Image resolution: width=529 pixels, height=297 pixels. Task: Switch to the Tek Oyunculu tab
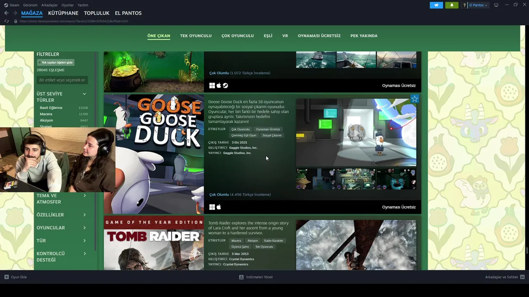pyautogui.click(x=196, y=36)
